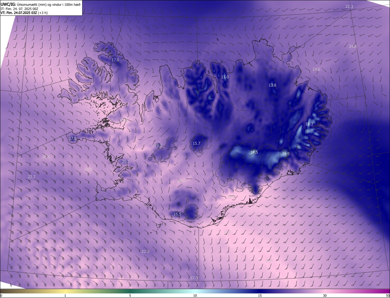Click the 1 tick on the color scale
The image size is (390, 298).
point(65,296)
